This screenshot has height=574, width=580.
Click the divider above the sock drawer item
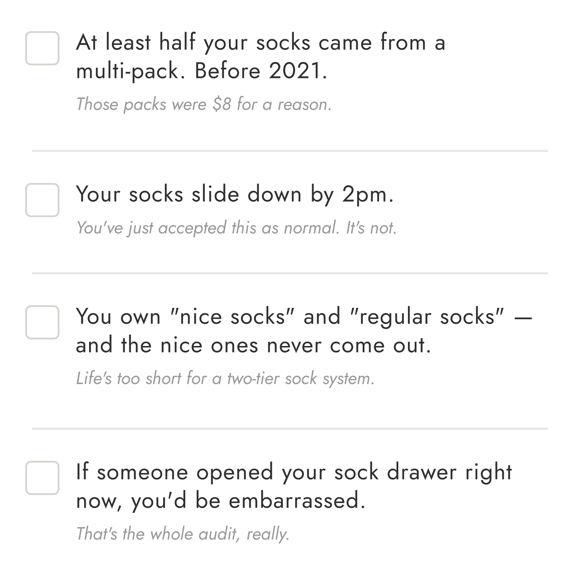[x=290, y=428]
